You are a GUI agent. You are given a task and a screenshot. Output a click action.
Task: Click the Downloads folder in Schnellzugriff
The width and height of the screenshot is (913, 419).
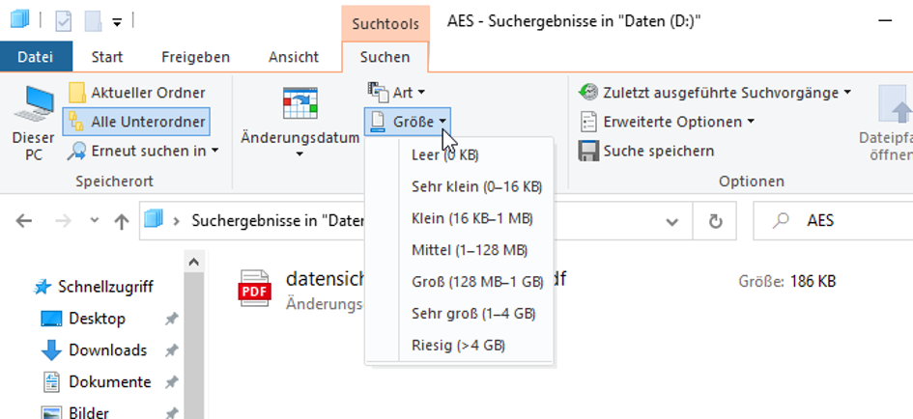click(x=107, y=350)
